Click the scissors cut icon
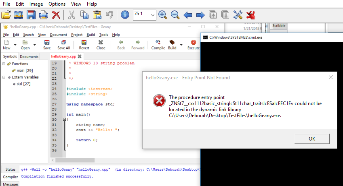Viewport: 343px width, 186px height. (x=72, y=15)
